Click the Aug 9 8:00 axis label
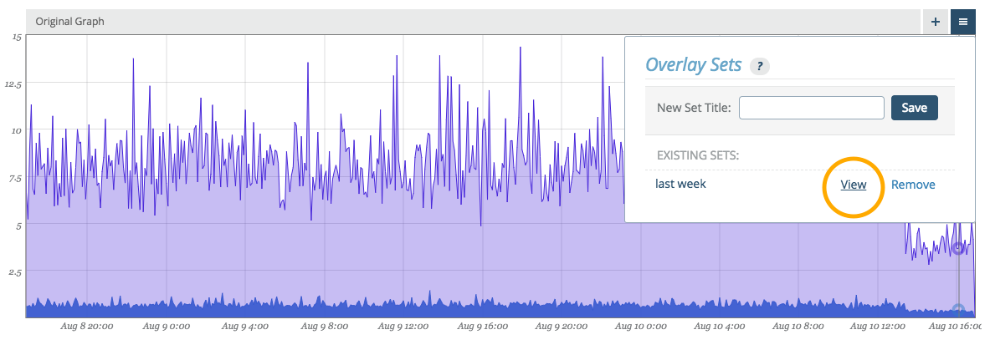The image size is (990, 350). (324, 327)
